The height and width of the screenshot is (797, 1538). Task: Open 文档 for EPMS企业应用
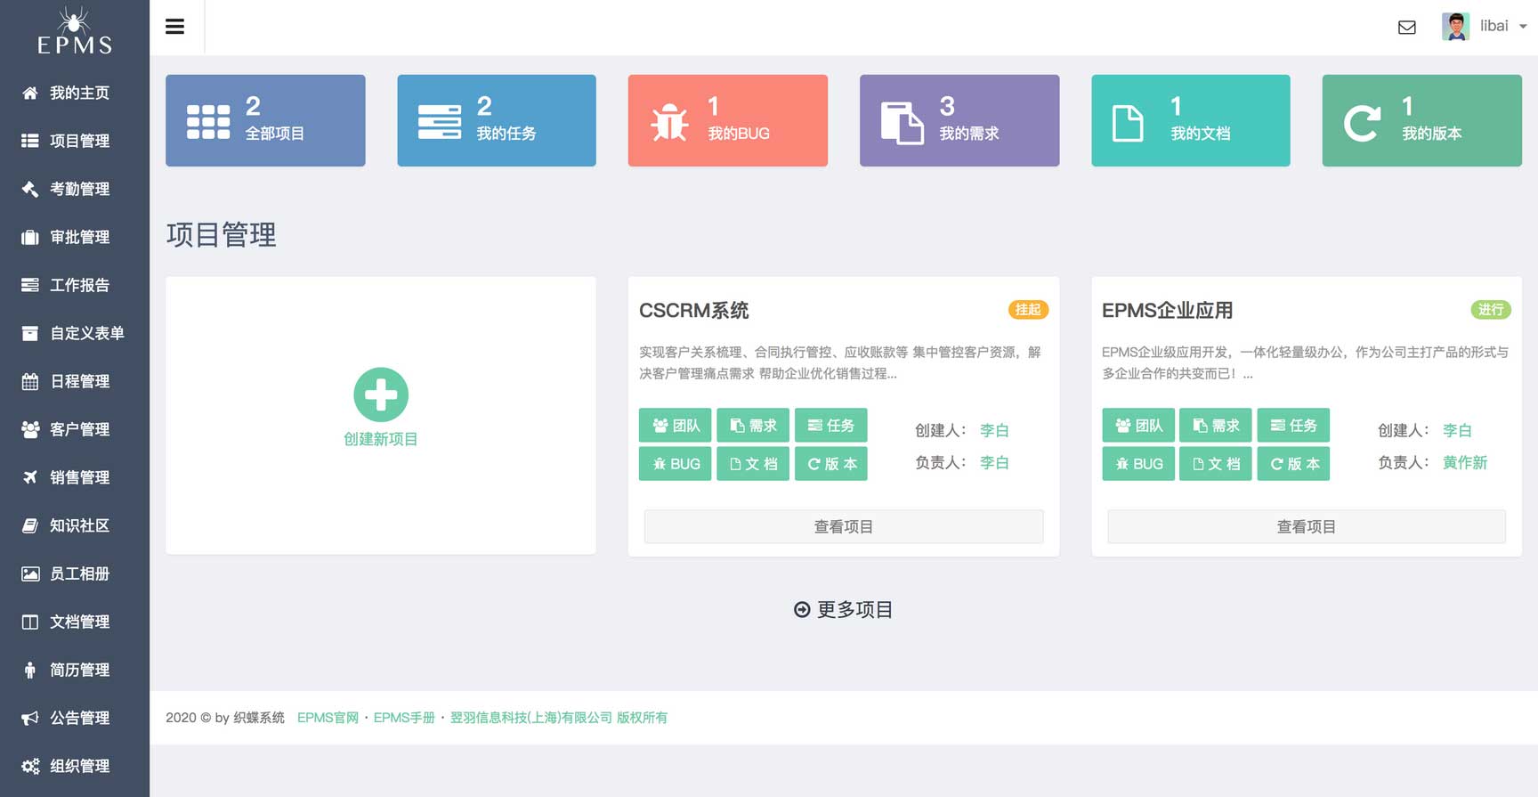(x=1216, y=464)
